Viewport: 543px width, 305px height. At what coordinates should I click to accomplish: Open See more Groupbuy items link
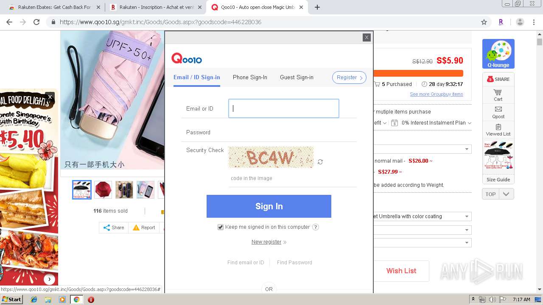tap(436, 94)
